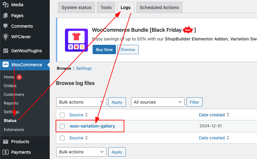Open the All sources dropdown
The width and height of the screenshot is (257, 159).
coord(158,102)
